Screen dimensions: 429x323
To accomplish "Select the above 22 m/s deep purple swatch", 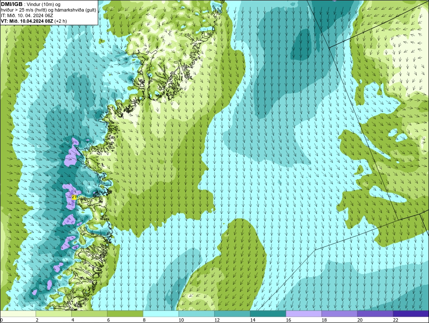I will pyautogui.click(x=411, y=314).
